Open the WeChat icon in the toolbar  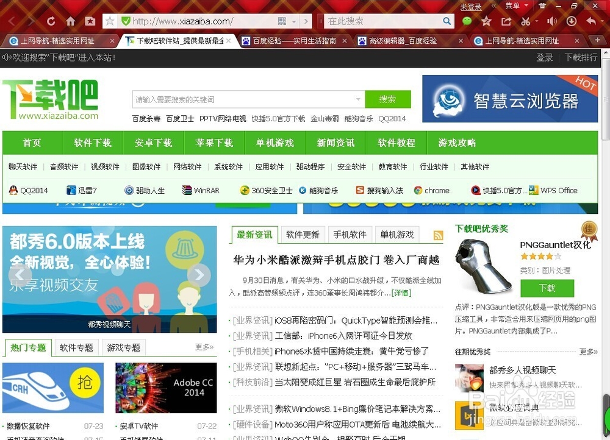click(467, 21)
